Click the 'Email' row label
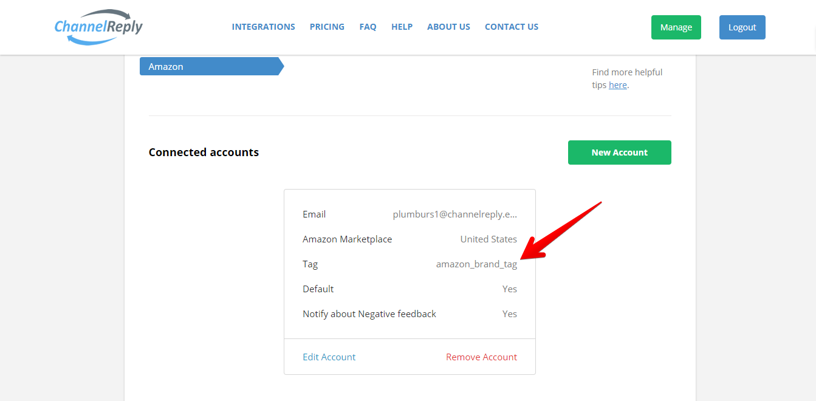Screen dimensions: 816x401 pos(314,214)
